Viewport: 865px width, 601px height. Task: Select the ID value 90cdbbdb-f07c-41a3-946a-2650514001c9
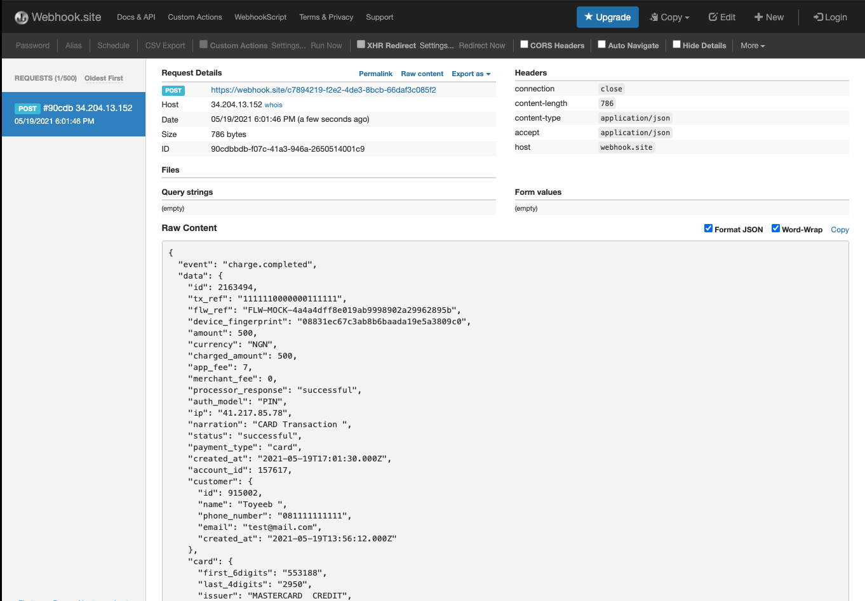[x=288, y=149]
